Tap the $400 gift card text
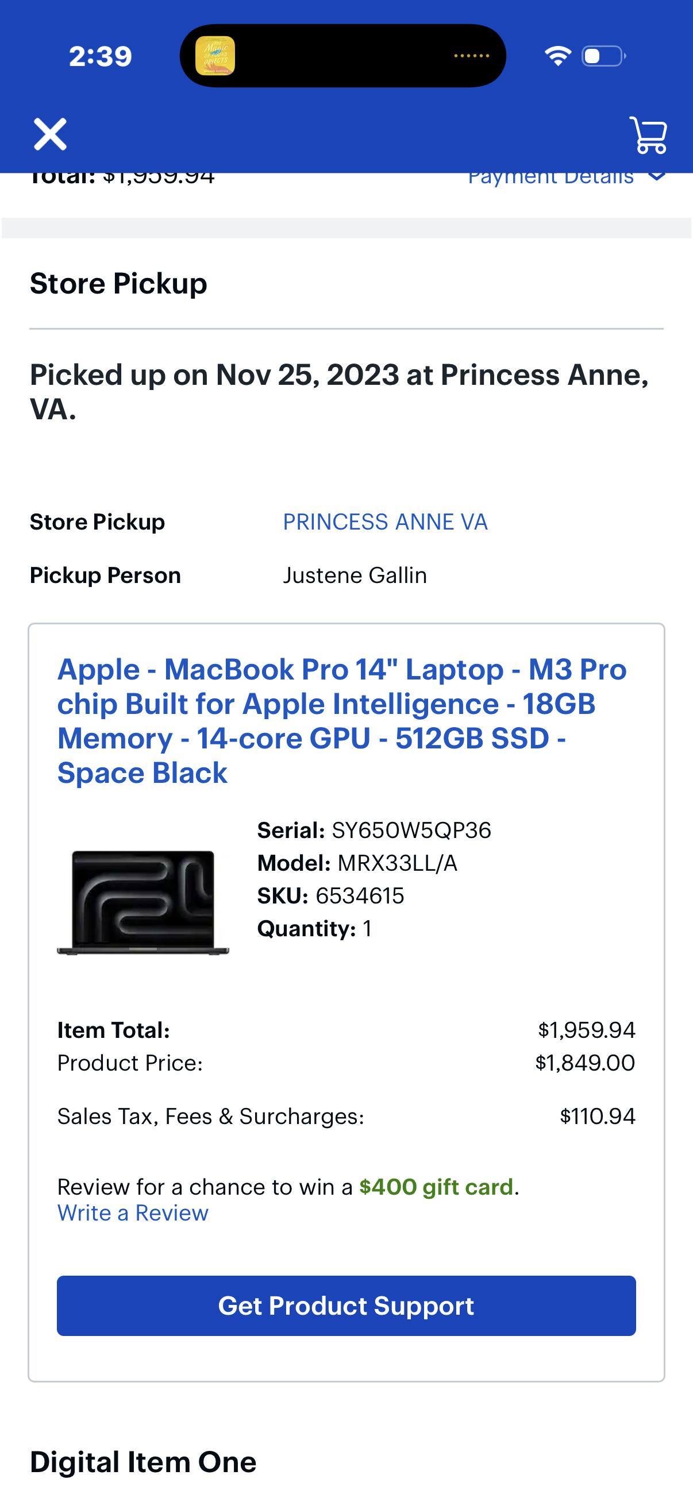The width and height of the screenshot is (693, 1506). pyautogui.click(x=438, y=1186)
